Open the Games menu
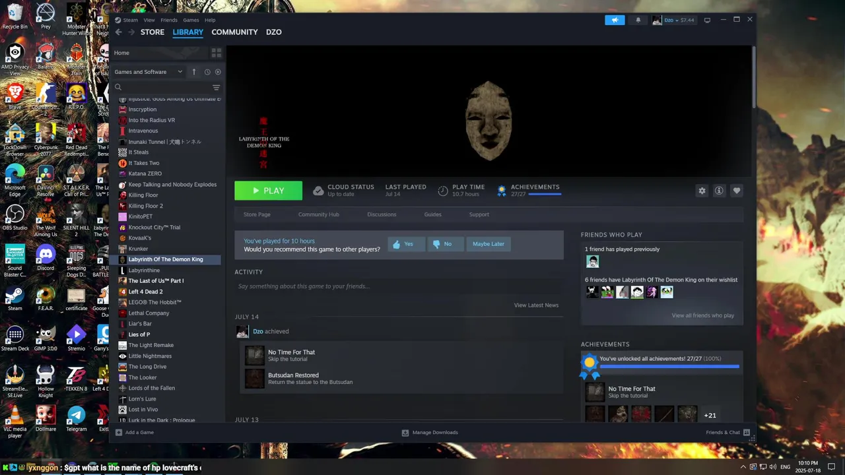 tap(191, 20)
